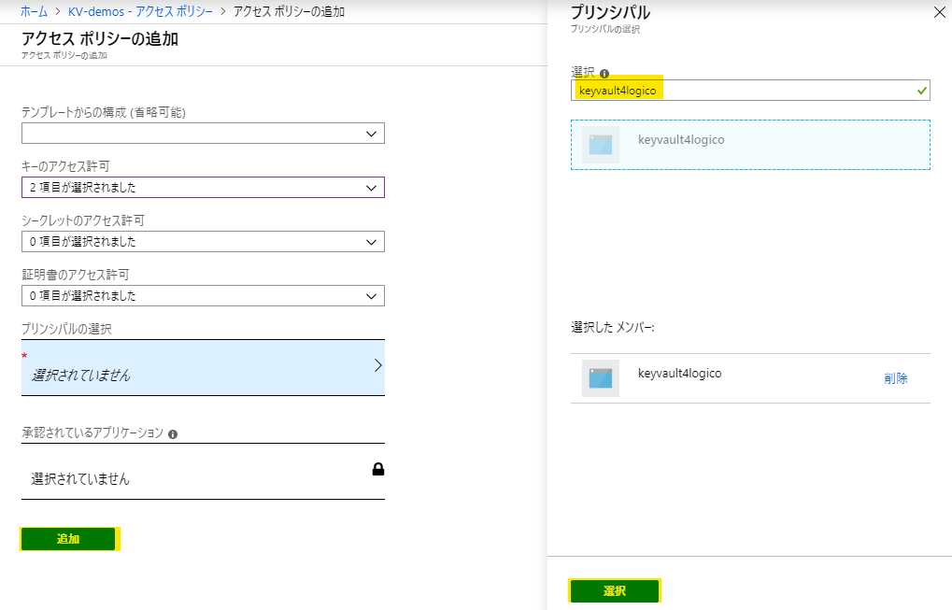The image size is (952, 610).
Task: Click green checkmark in principal search box
Action: [x=922, y=91]
